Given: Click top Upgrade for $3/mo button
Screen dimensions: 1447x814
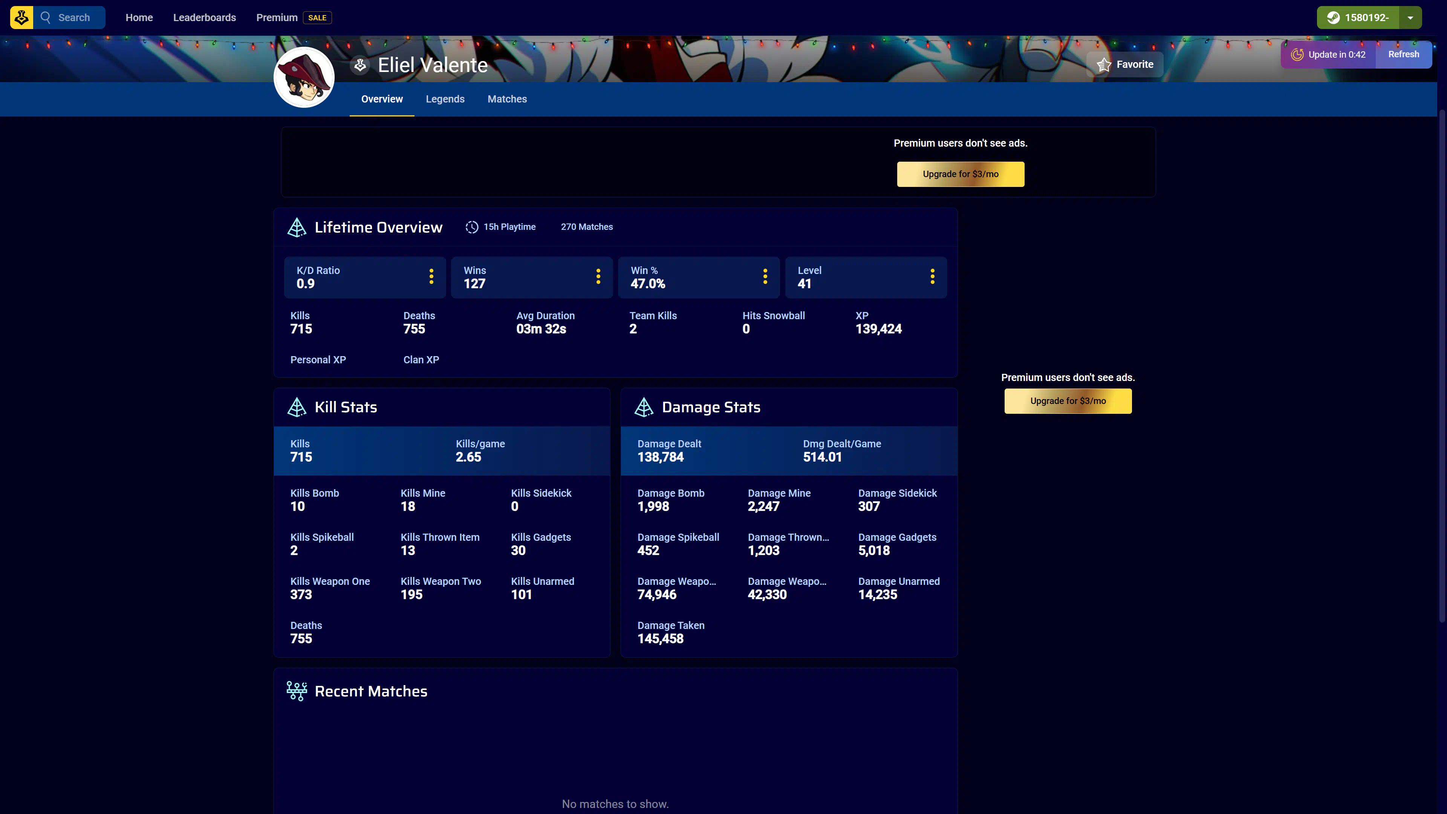Looking at the screenshot, I should click(x=960, y=174).
